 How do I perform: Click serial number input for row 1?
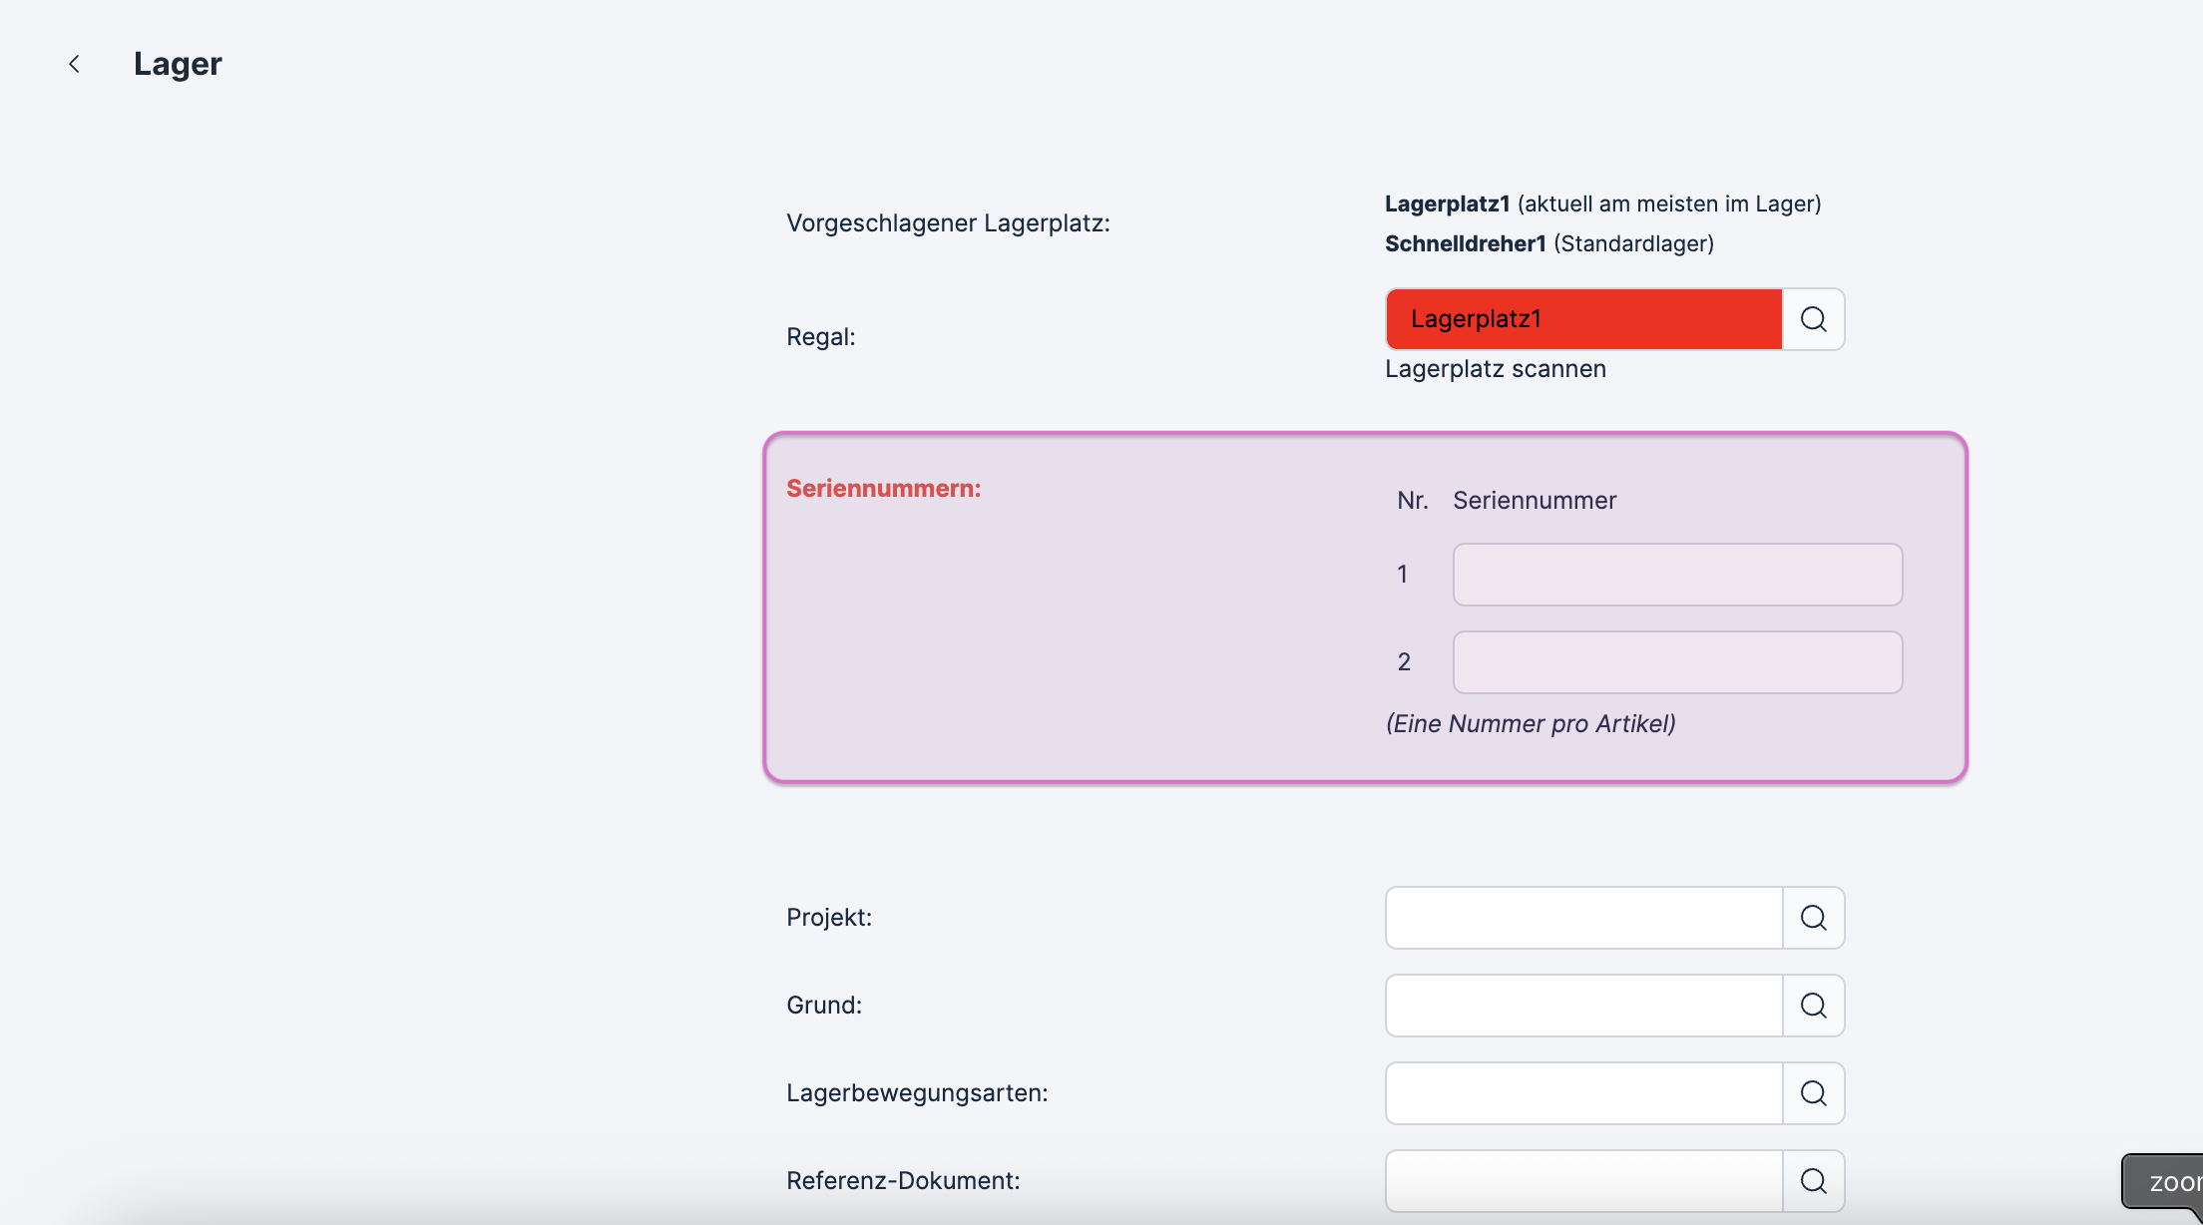point(1677,575)
